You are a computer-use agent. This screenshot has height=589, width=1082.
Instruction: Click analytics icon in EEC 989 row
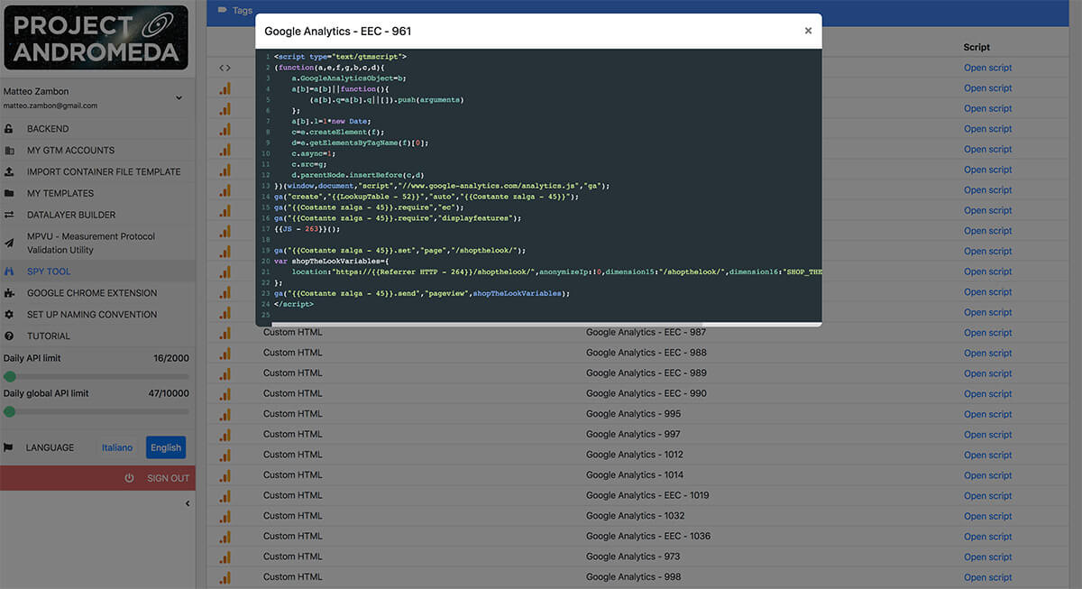tap(225, 373)
